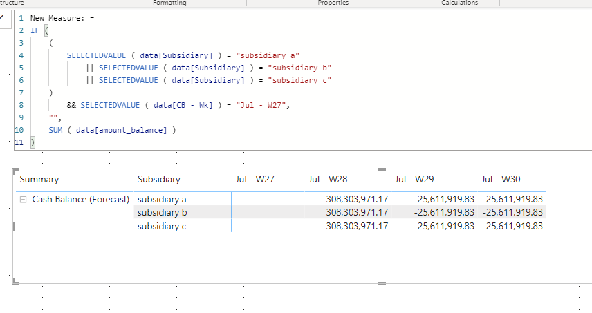Click the IF keyword on line 2
Screen dimensions: 592x313
click(35, 30)
